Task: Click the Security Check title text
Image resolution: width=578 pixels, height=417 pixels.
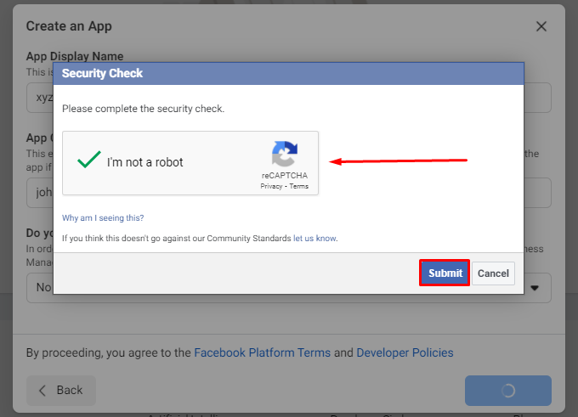Action: tap(102, 73)
